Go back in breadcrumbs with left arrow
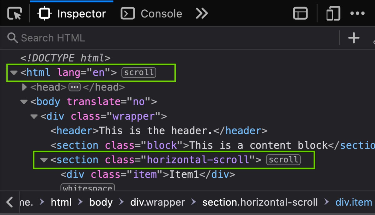Viewport: 375px width, 215px height. coord(9,202)
